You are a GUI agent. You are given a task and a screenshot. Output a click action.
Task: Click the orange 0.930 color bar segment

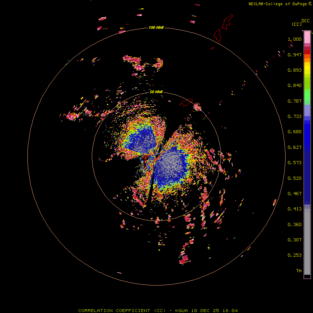point(307,60)
